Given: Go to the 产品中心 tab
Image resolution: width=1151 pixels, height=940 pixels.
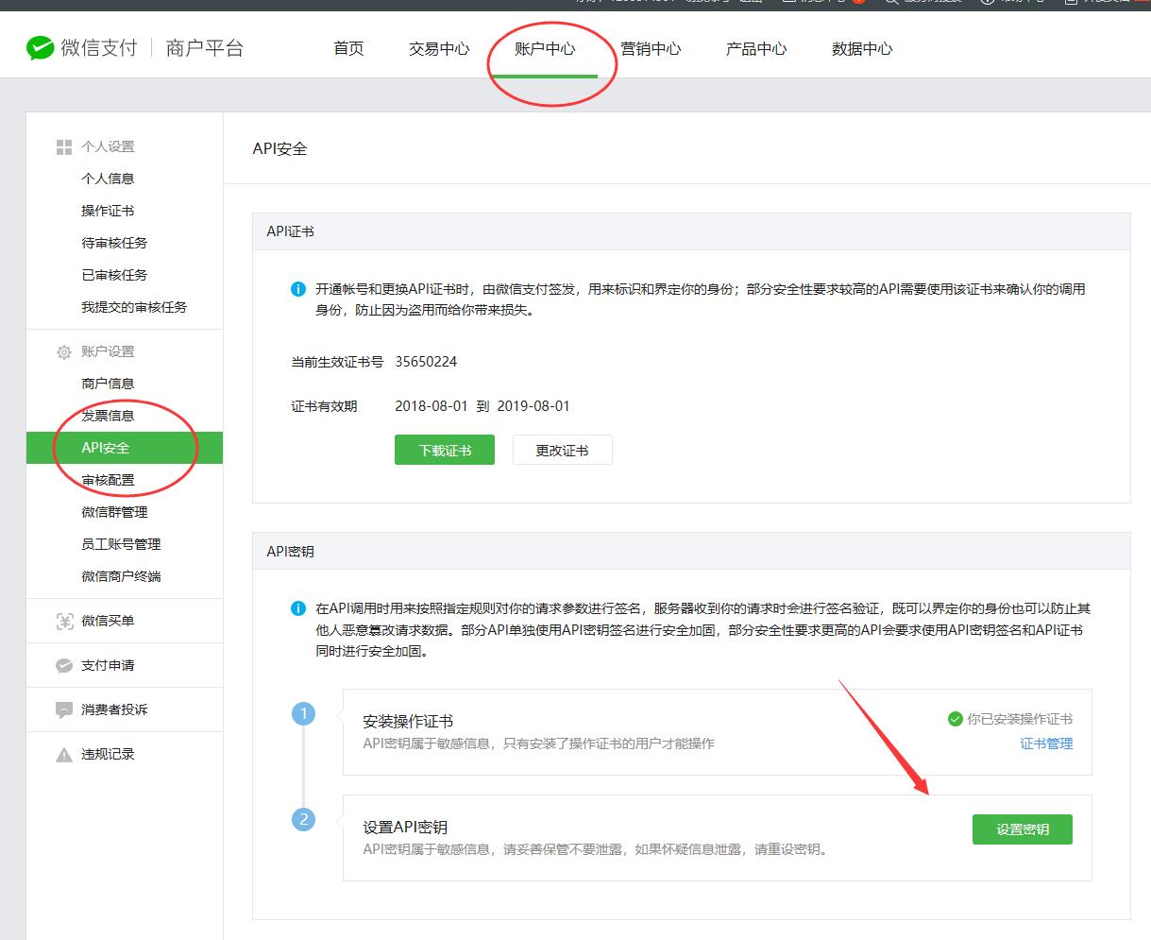Looking at the screenshot, I should pyautogui.click(x=755, y=49).
